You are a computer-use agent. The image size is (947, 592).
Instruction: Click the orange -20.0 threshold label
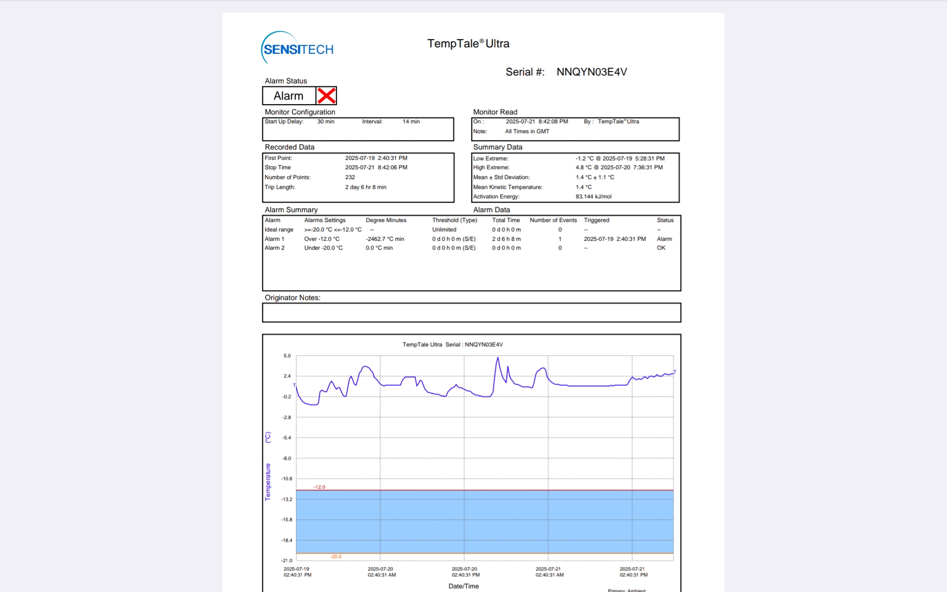335,556
